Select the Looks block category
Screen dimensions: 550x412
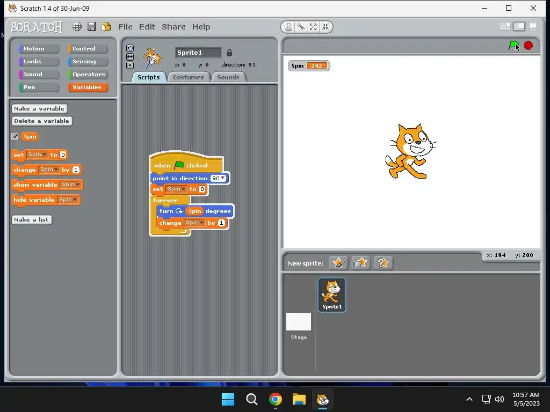click(x=39, y=62)
